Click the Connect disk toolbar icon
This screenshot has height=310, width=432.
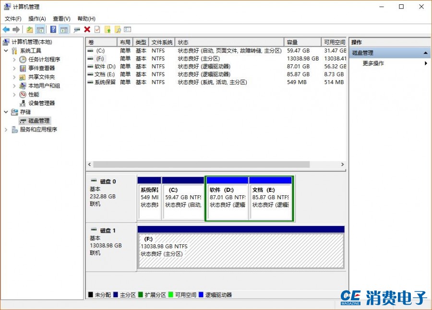(x=77, y=29)
